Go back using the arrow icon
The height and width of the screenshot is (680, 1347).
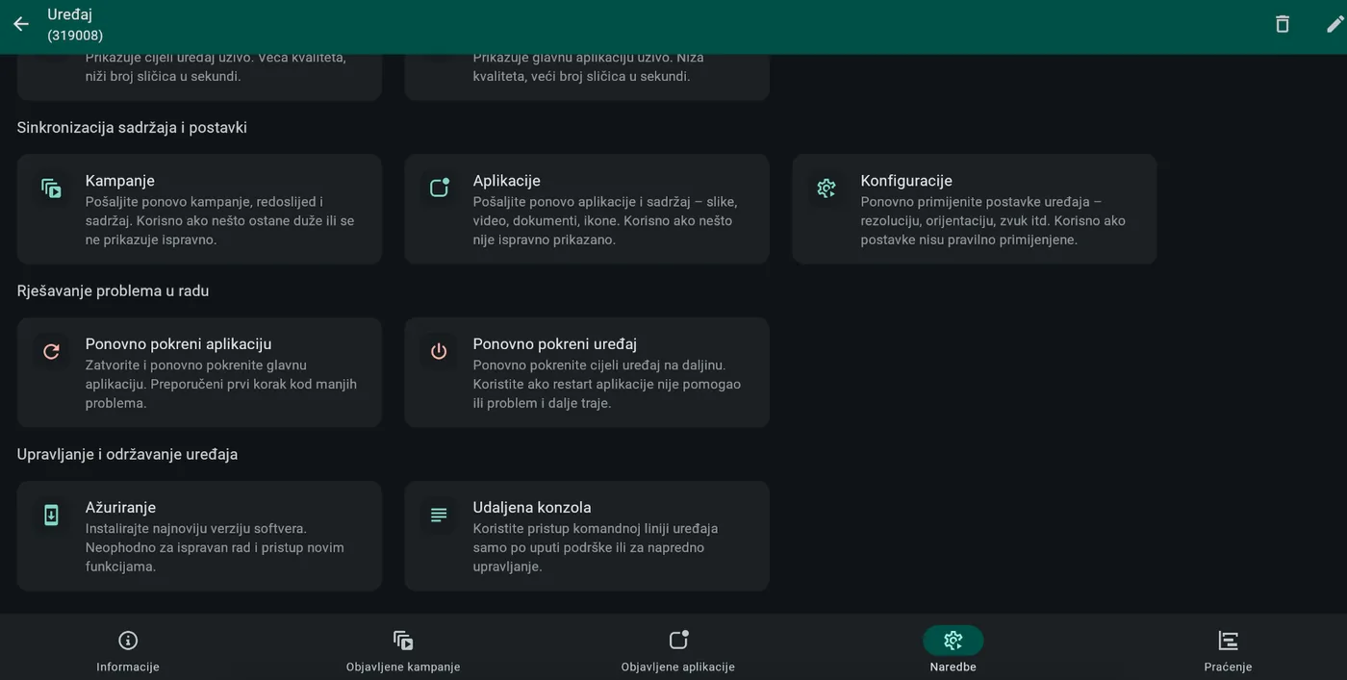[x=21, y=24]
